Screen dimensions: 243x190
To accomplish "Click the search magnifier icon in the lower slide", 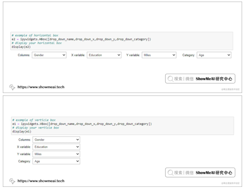I will click(x=170, y=173).
